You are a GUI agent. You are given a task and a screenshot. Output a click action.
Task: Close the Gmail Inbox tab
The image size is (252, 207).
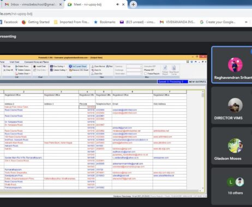(x=61, y=4)
